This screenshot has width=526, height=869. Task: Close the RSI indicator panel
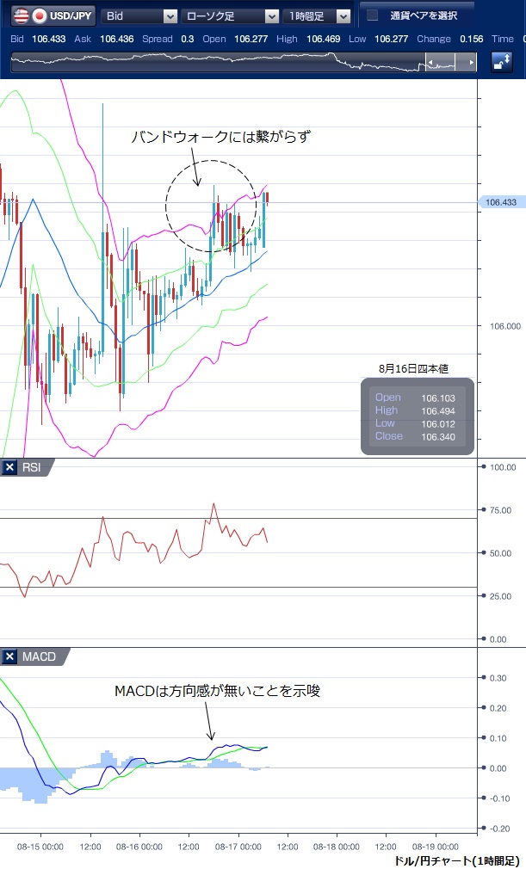coord(10,467)
